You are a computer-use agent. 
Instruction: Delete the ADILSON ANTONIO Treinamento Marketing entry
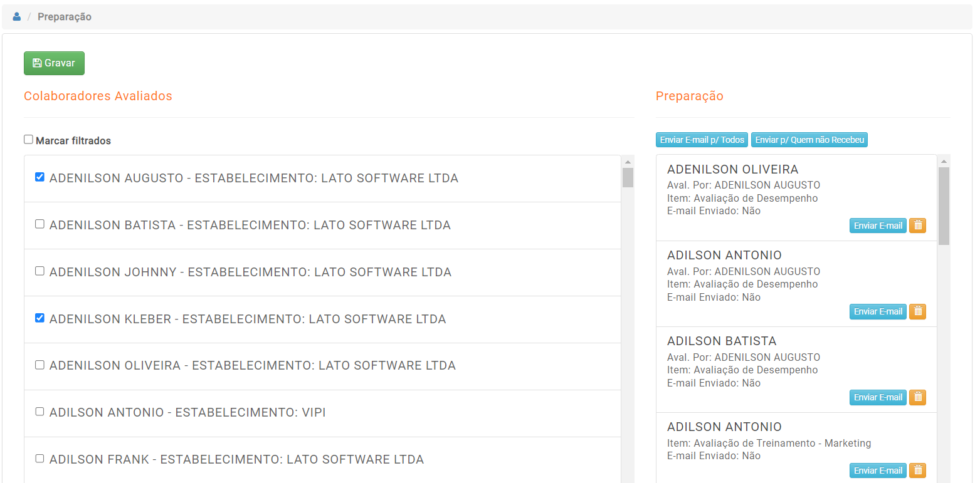click(x=917, y=470)
